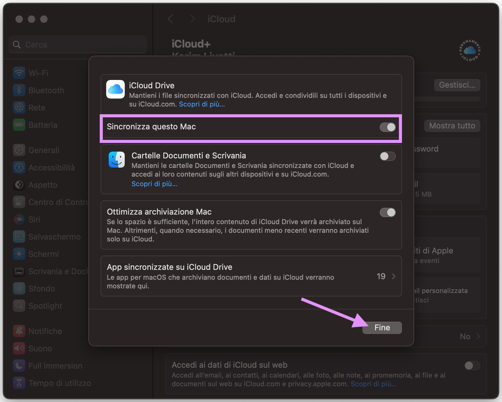
Task: Open Suono settings via the speaker icon
Action: pos(19,348)
